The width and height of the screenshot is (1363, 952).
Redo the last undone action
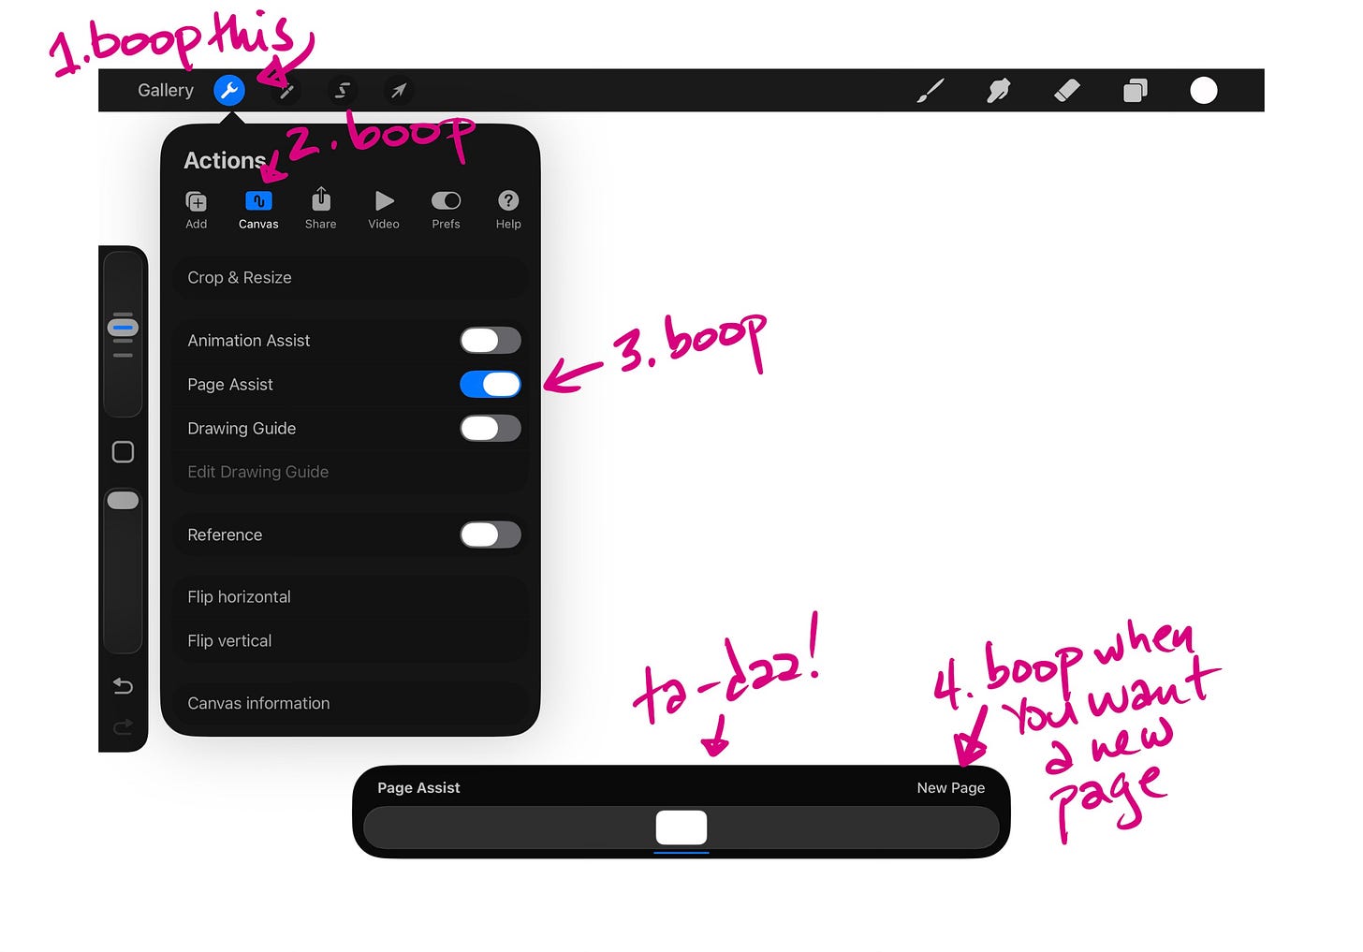[x=123, y=727]
